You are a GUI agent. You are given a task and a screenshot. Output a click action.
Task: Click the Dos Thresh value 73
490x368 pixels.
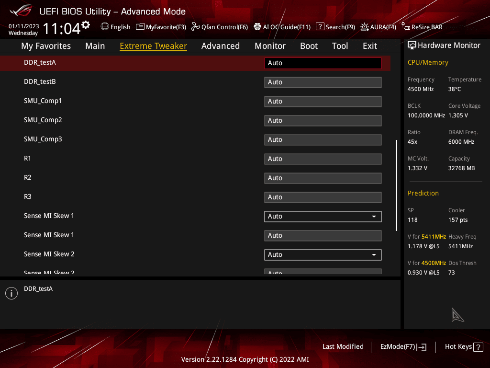(x=452, y=273)
